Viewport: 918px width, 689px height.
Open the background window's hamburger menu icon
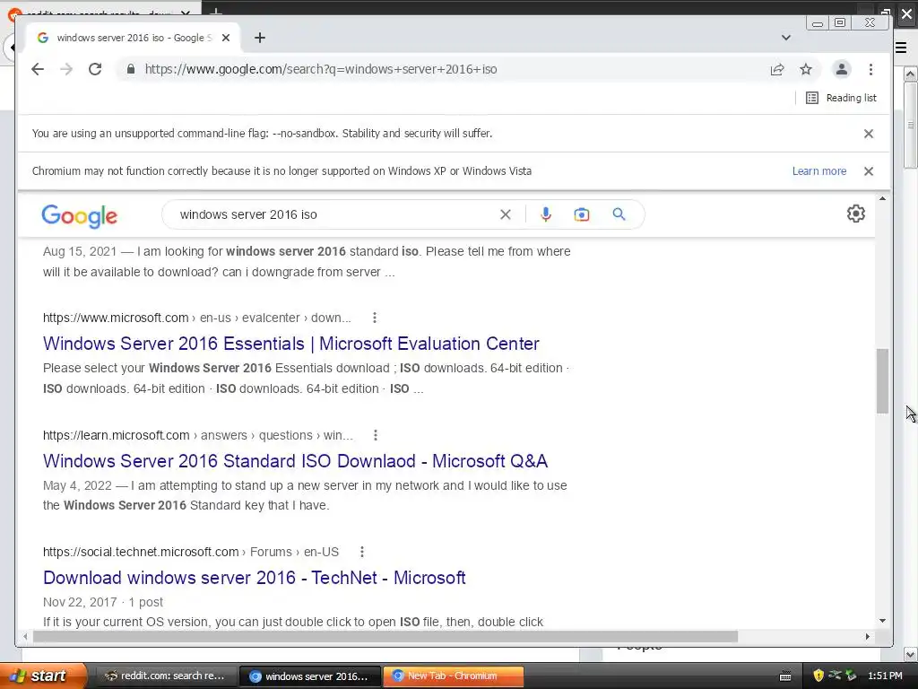click(x=901, y=48)
